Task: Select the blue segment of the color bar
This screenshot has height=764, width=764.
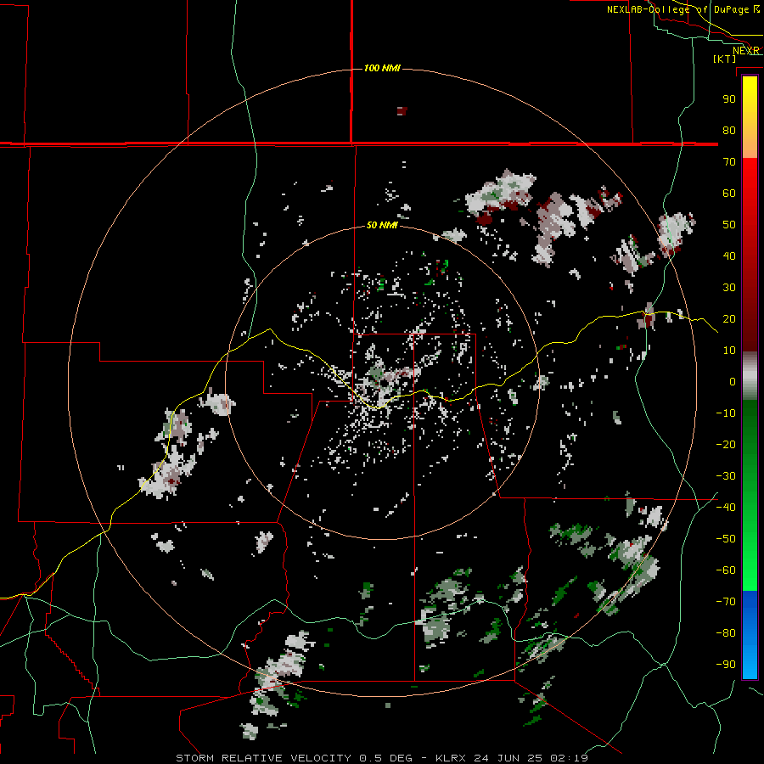Action: (x=750, y=635)
